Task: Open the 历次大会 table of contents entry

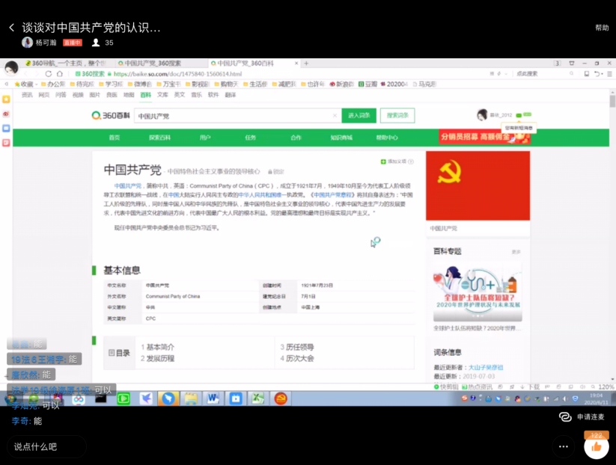Action: pos(299,358)
